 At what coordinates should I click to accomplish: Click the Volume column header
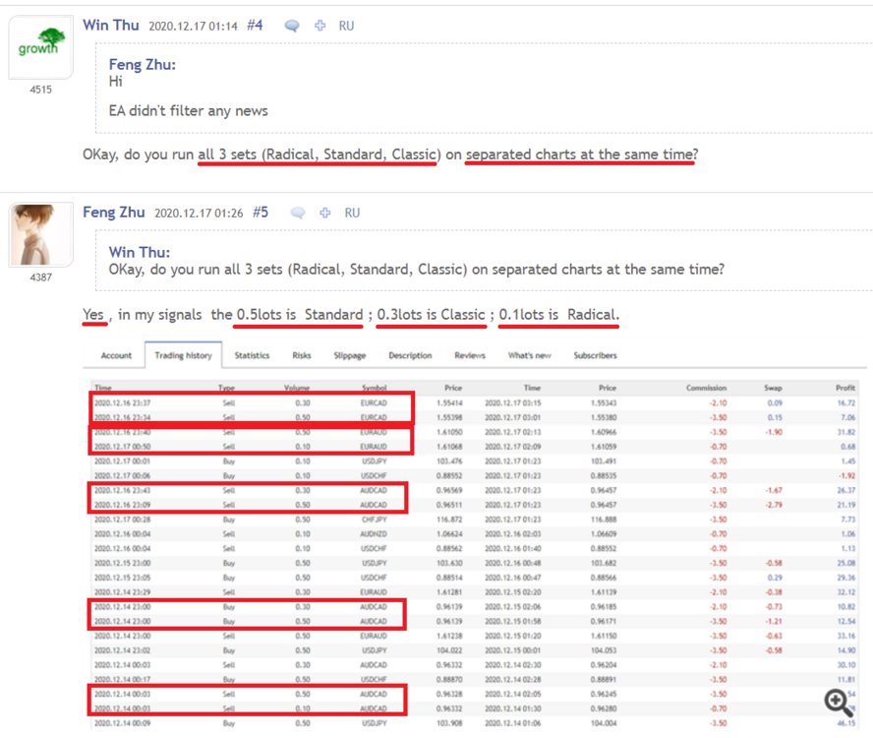[x=297, y=388]
